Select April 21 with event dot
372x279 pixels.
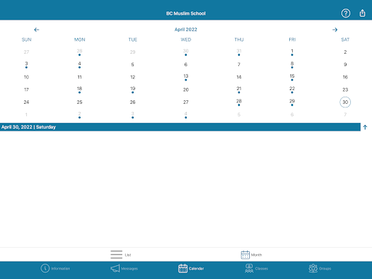pos(239,89)
